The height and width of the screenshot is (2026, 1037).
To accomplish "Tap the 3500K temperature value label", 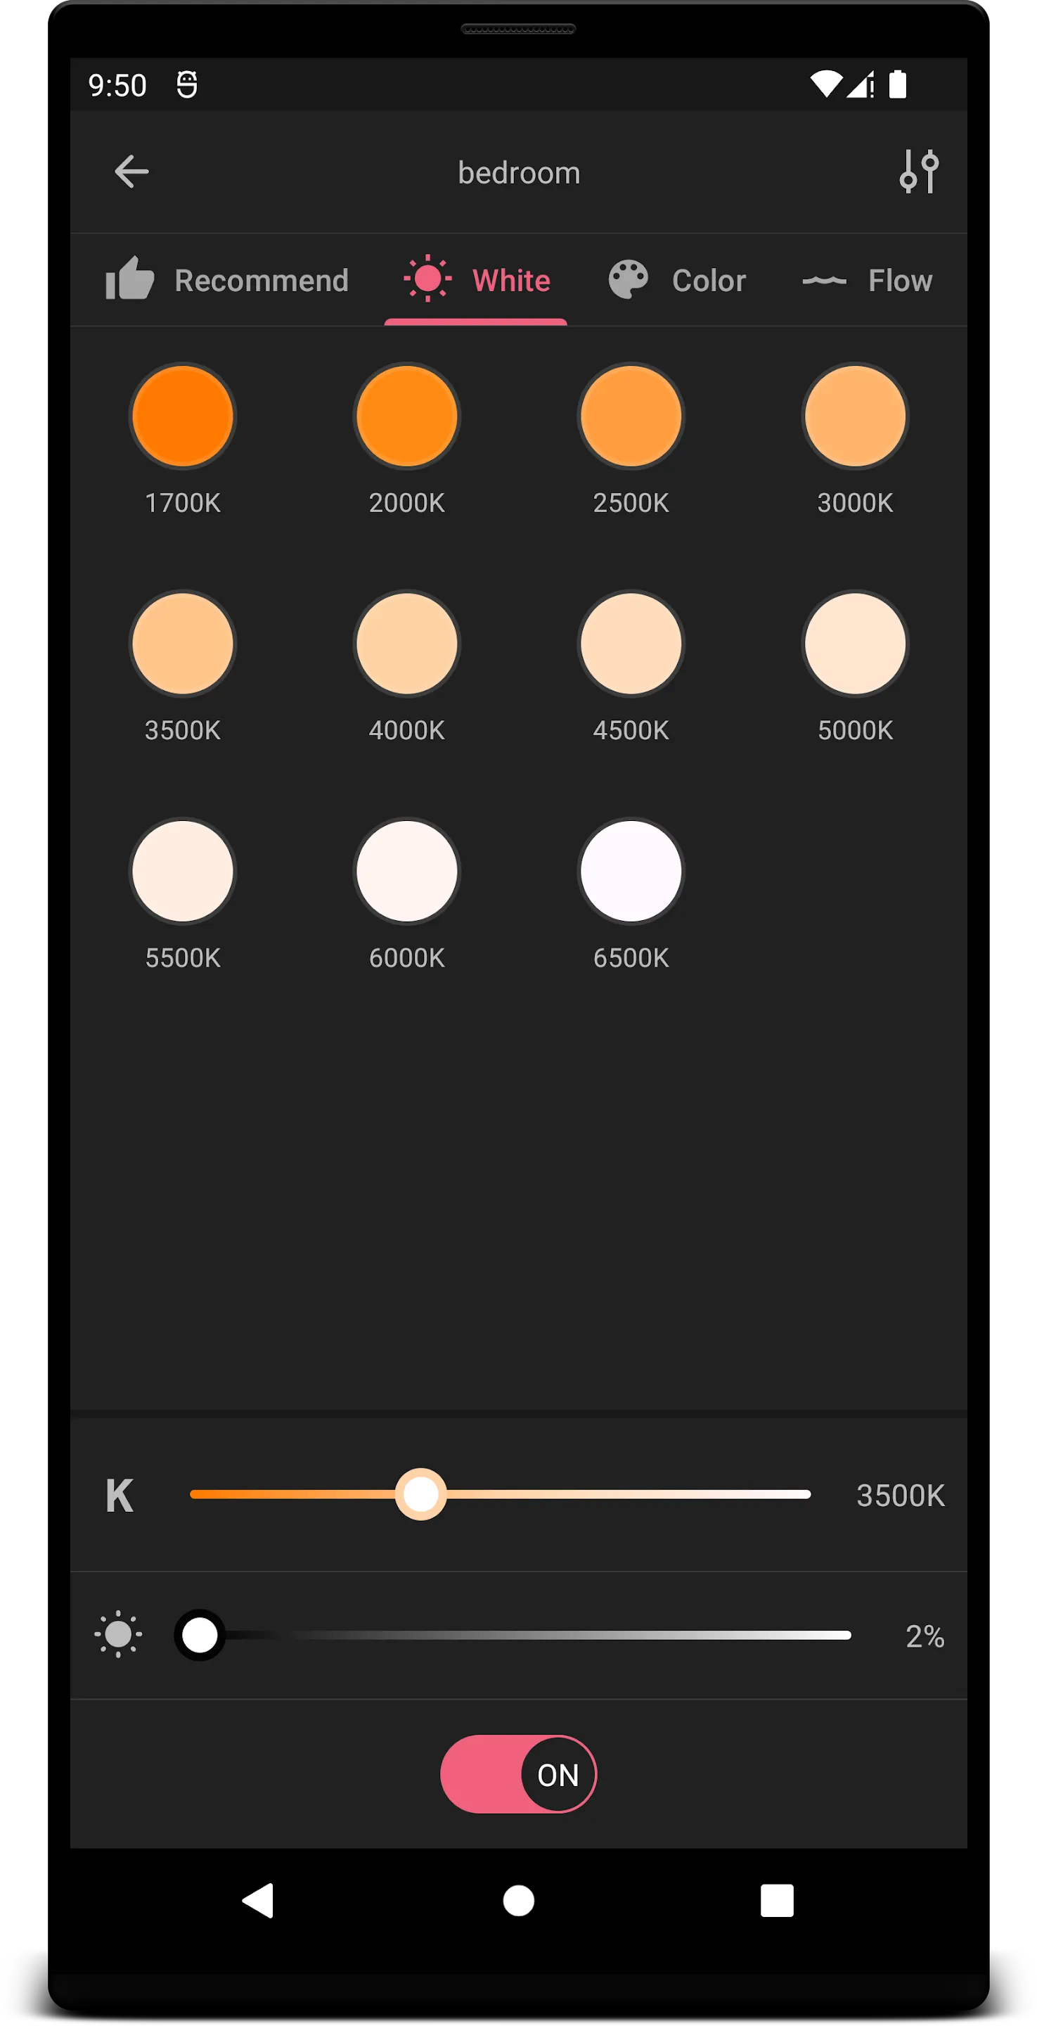I will 900,1495.
